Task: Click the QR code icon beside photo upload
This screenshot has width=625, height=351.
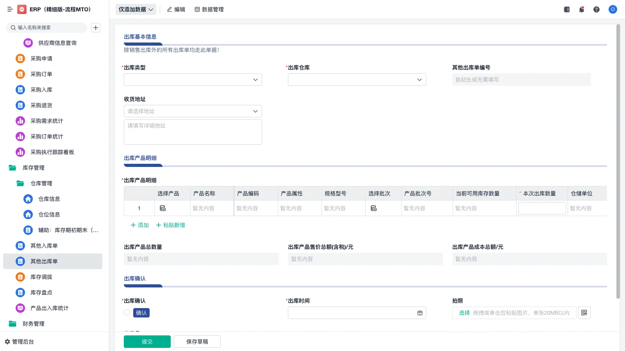Action: click(x=584, y=312)
